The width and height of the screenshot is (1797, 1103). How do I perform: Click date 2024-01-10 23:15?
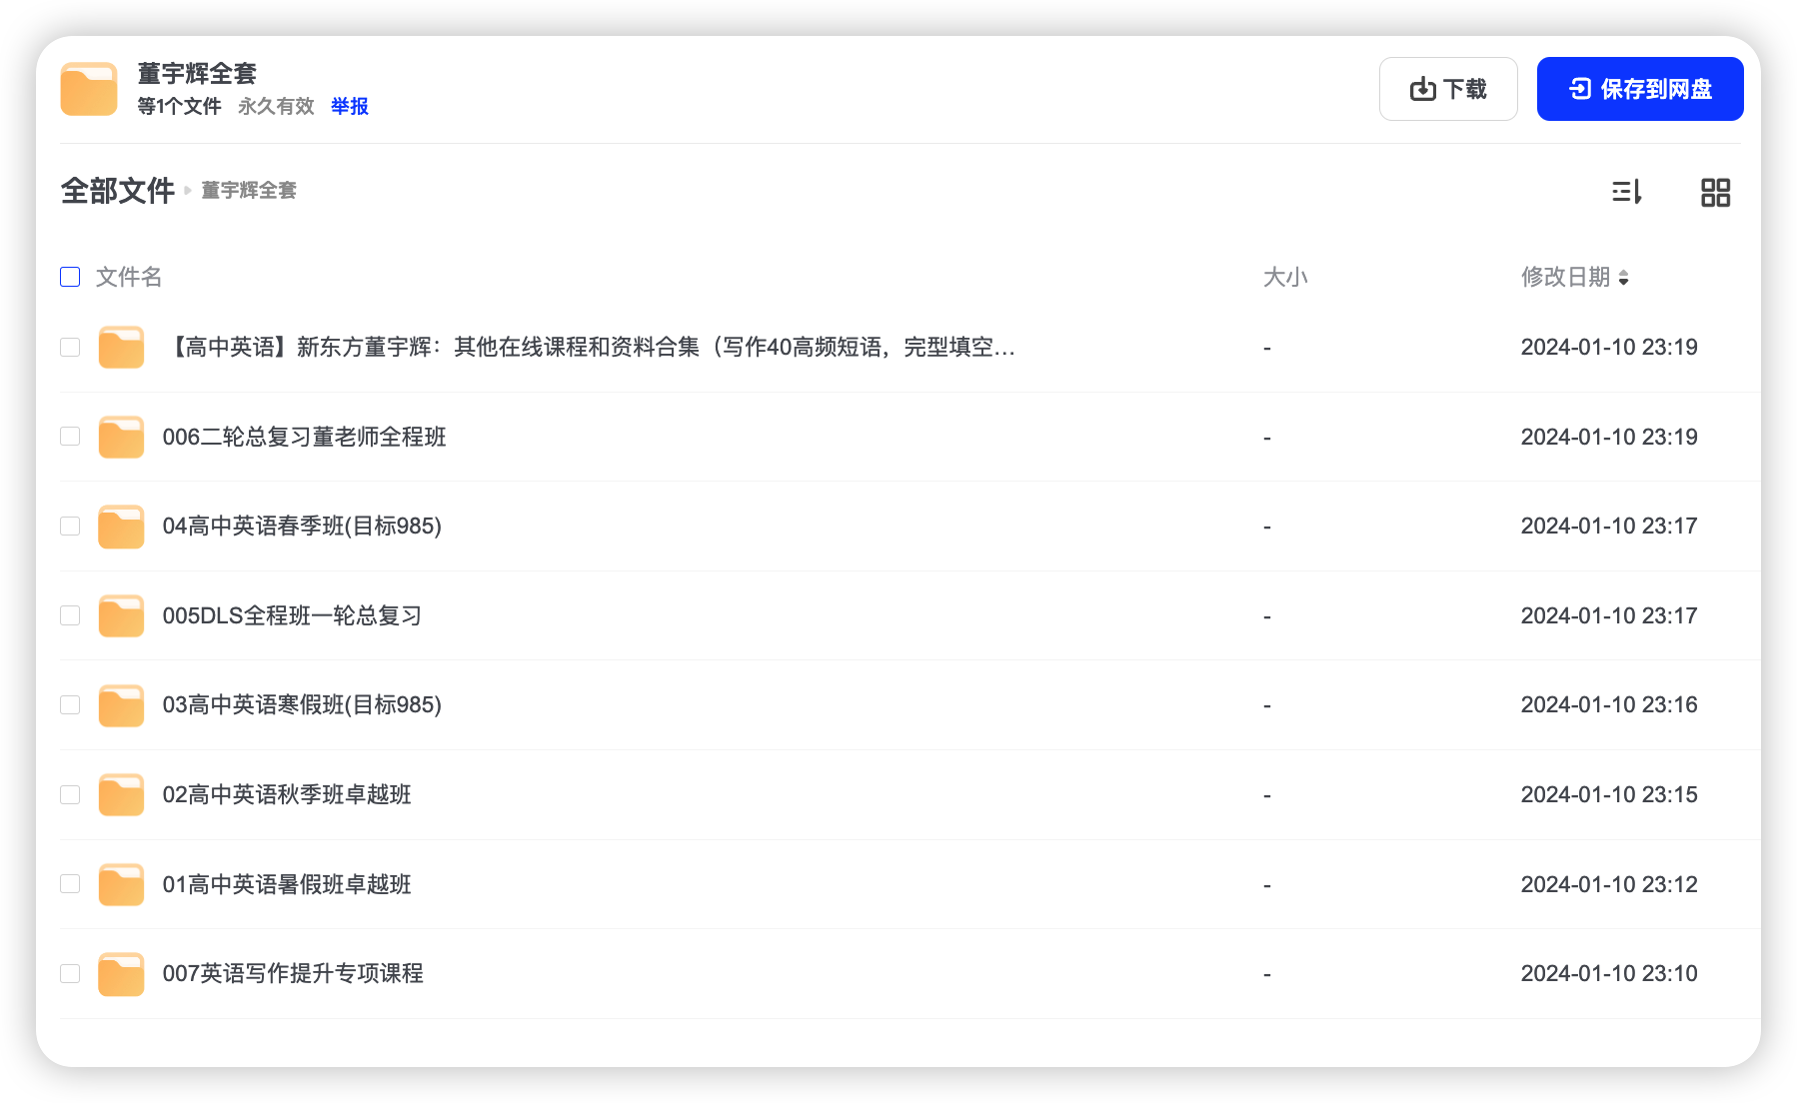pos(1609,794)
